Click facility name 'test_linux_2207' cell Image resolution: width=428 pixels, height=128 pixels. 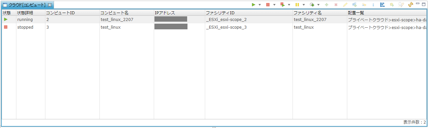(320, 20)
